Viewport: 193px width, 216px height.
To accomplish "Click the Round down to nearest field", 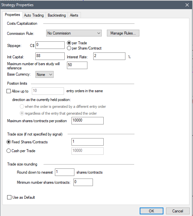I will click(x=65, y=172).
